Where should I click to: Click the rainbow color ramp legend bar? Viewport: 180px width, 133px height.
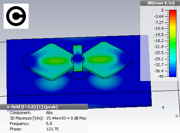[x=173, y=43]
